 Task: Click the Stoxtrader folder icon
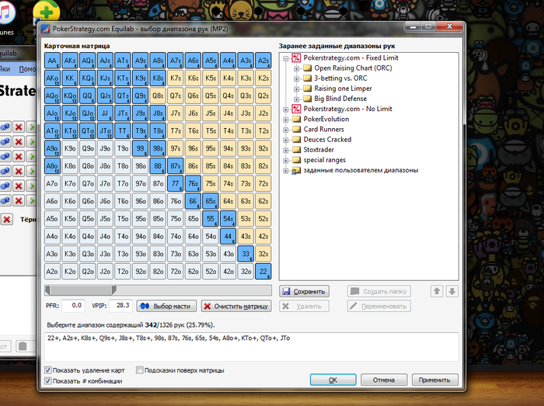click(296, 150)
